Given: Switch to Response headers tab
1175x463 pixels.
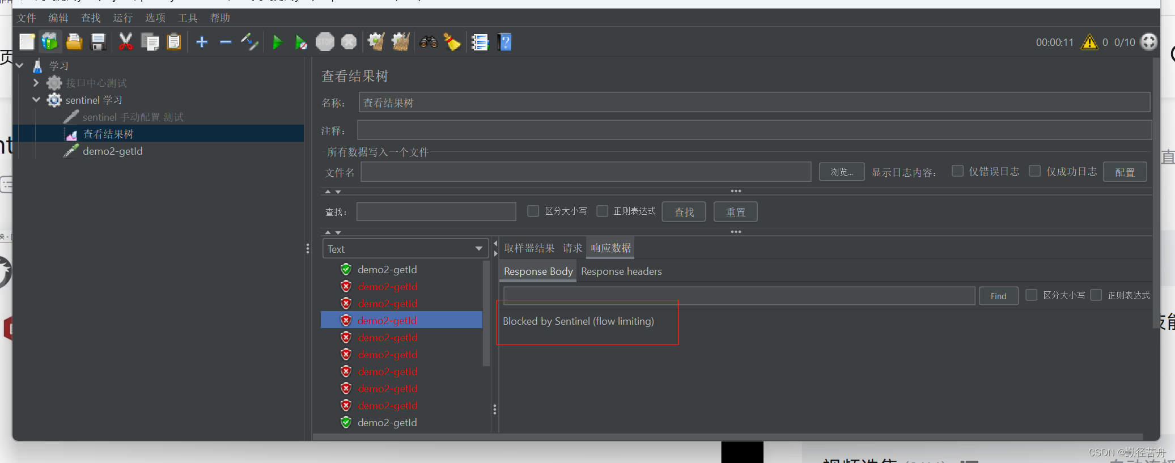Looking at the screenshot, I should click(621, 271).
